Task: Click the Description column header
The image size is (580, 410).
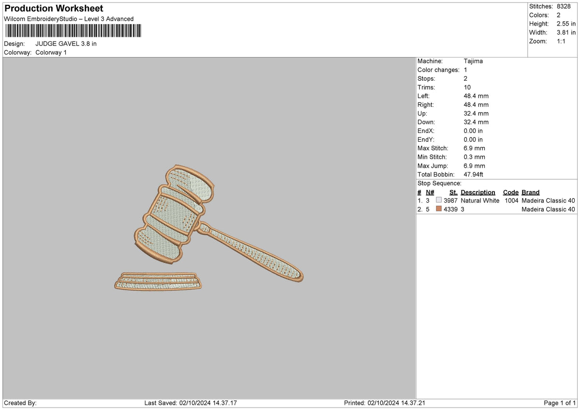Action: [478, 192]
